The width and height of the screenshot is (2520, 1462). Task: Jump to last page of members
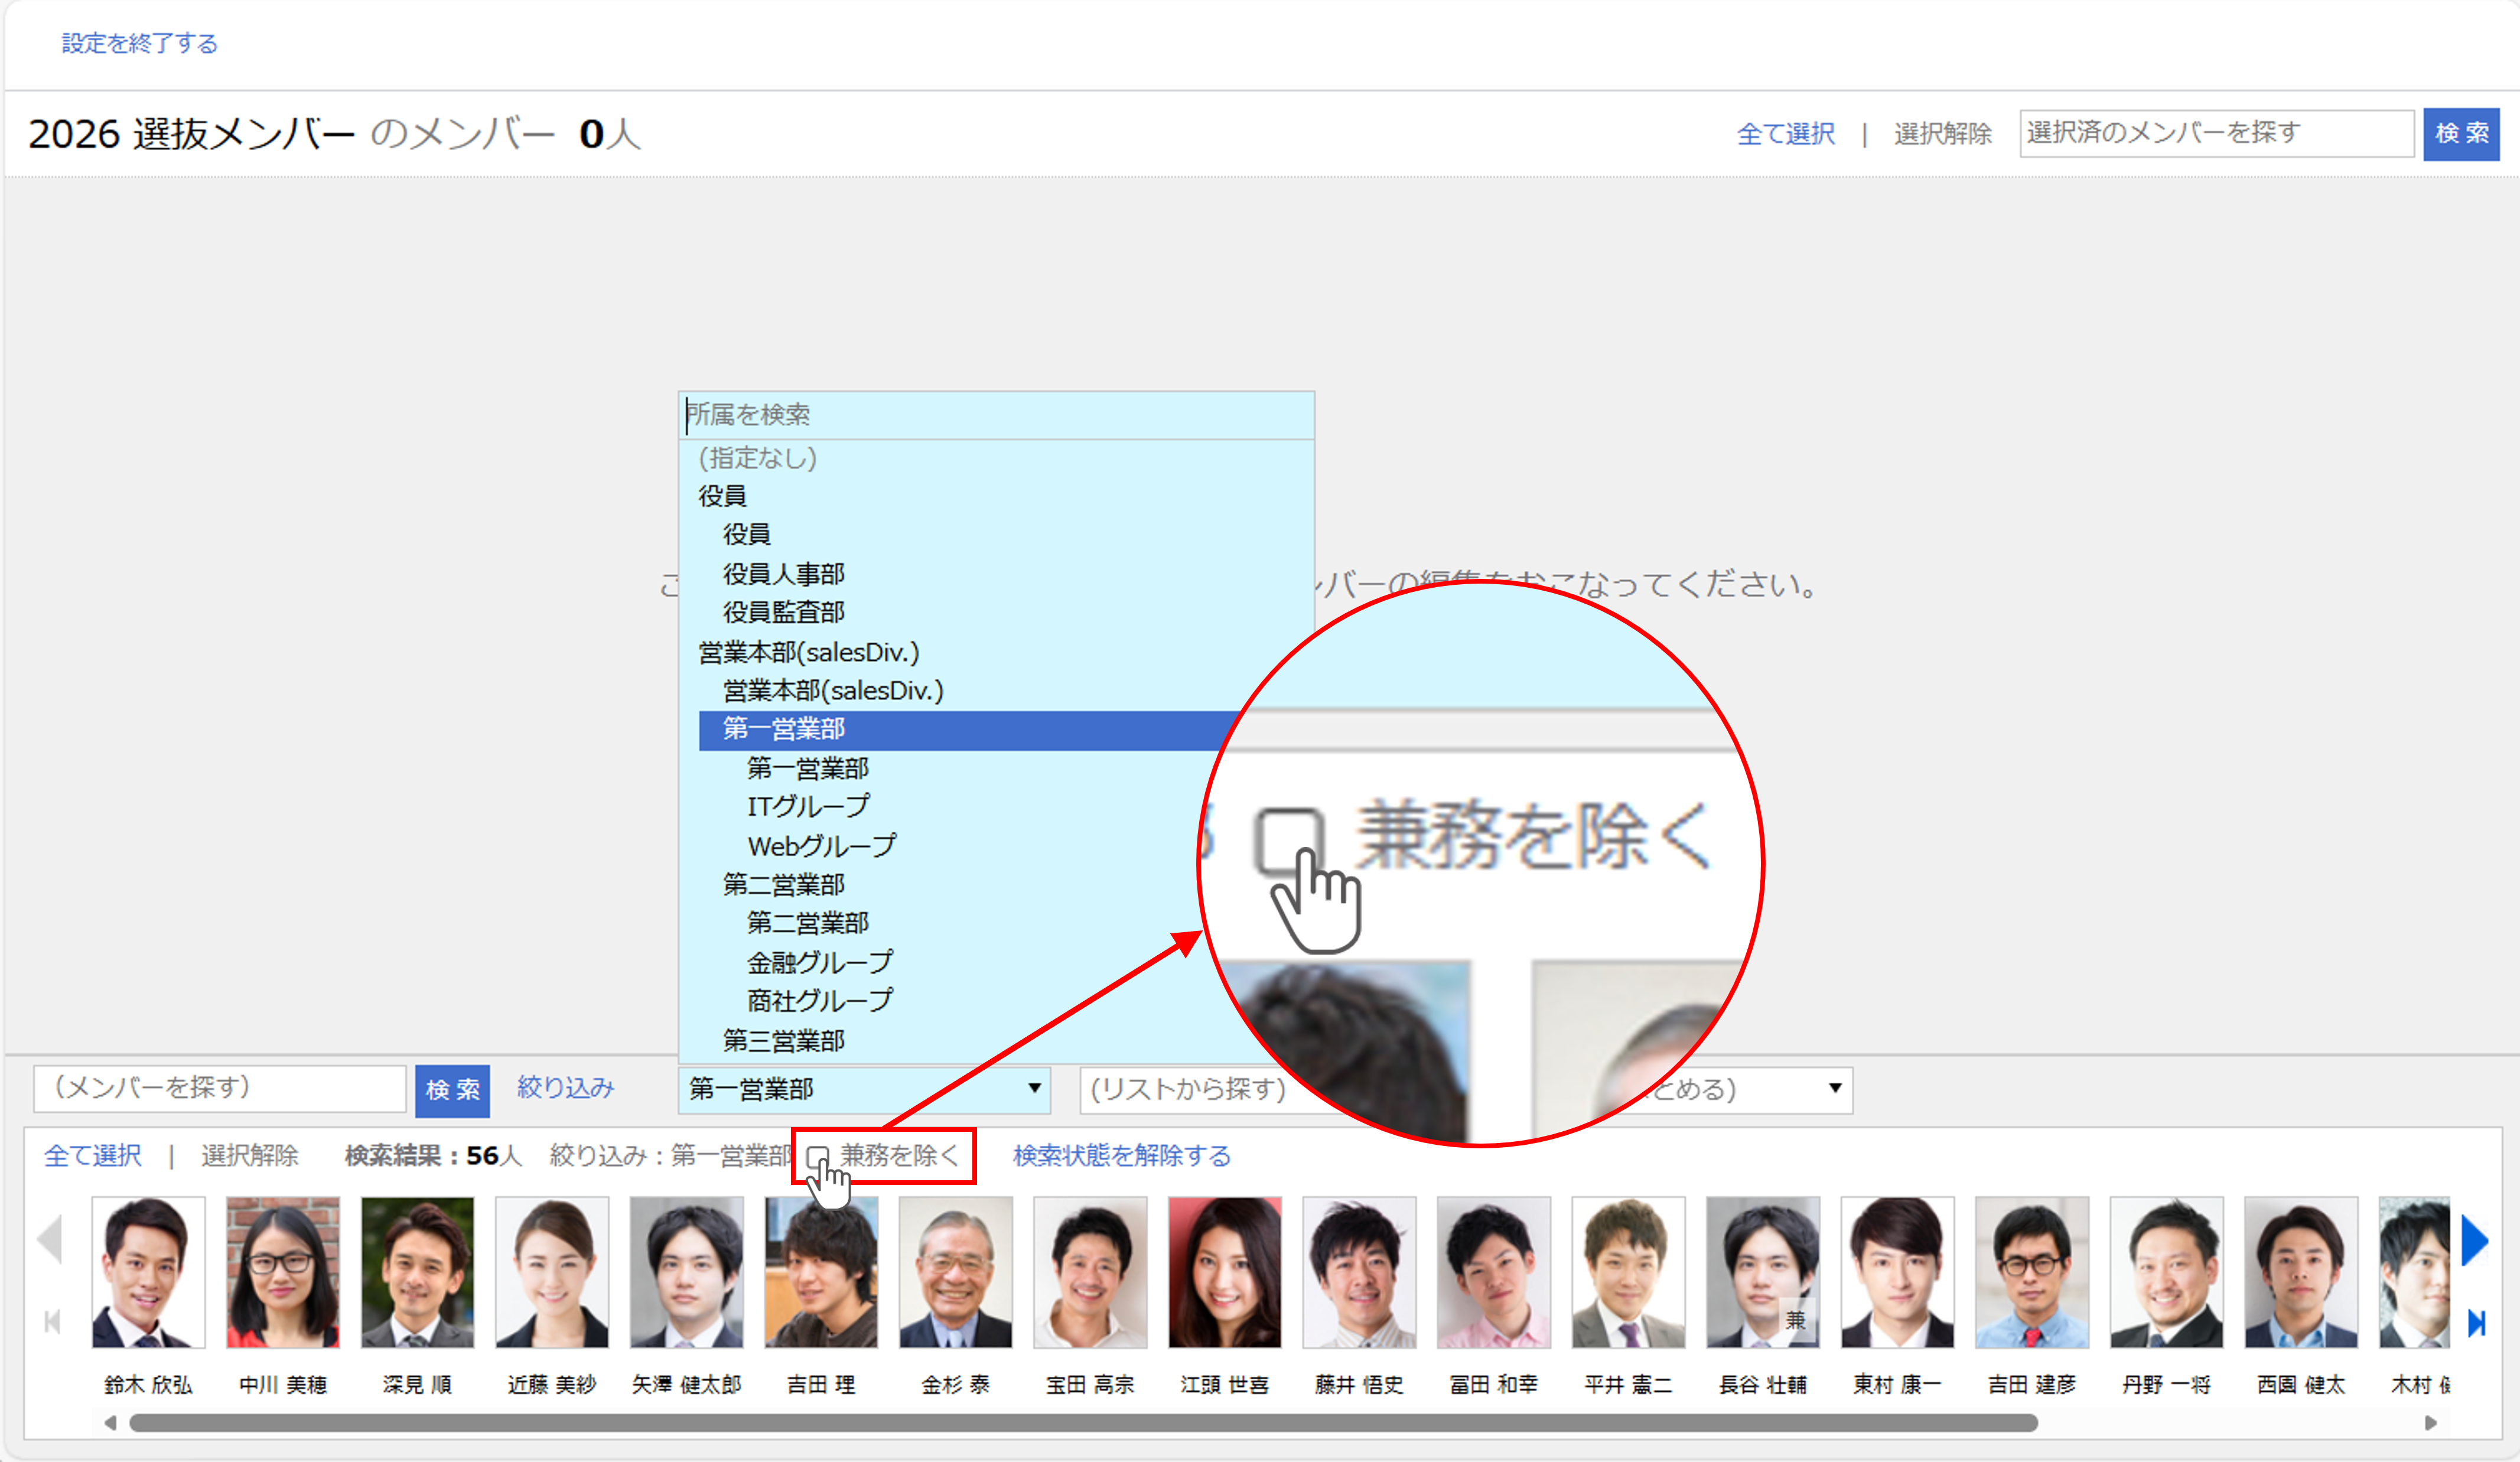coord(2476,1324)
